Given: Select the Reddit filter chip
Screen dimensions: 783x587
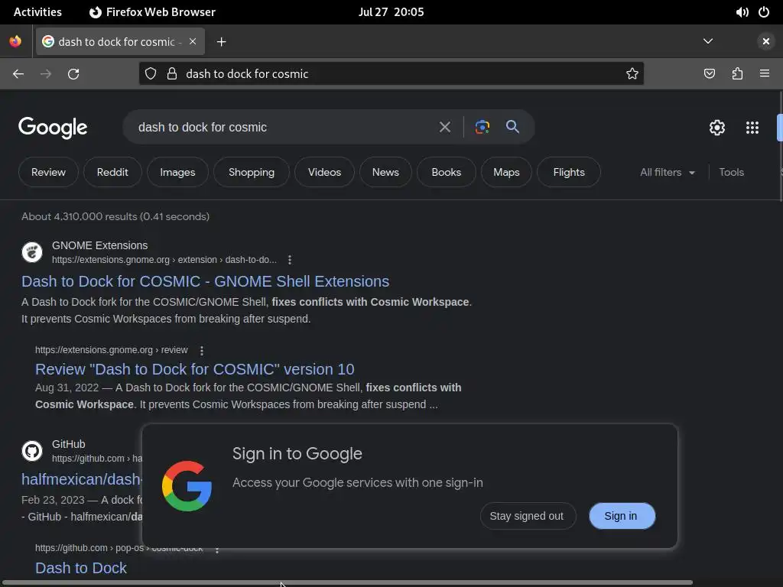Looking at the screenshot, I should tap(112, 172).
